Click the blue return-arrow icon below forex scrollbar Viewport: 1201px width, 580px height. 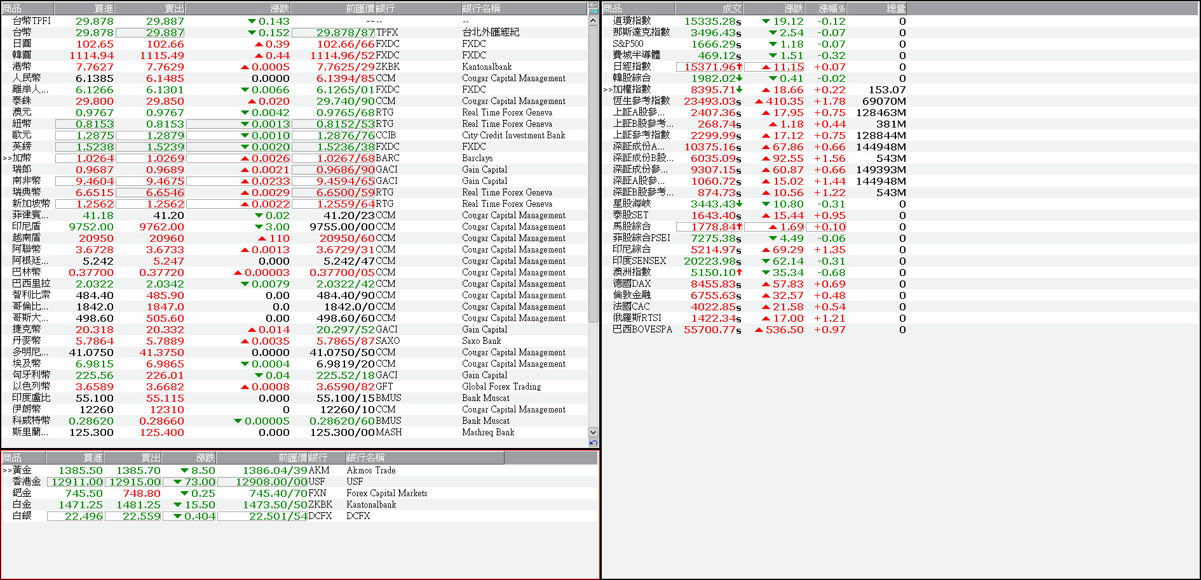[594, 443]
